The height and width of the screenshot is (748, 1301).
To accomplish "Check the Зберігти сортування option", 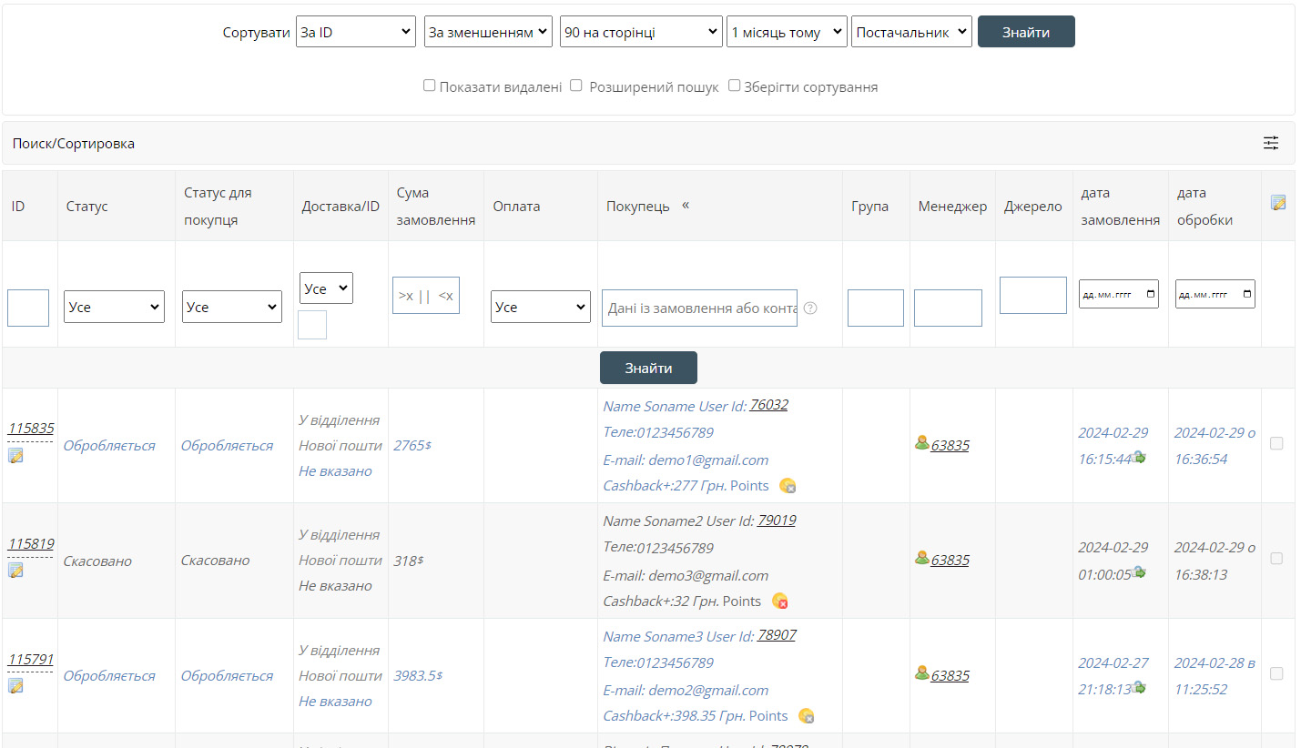I will [734, 86].
